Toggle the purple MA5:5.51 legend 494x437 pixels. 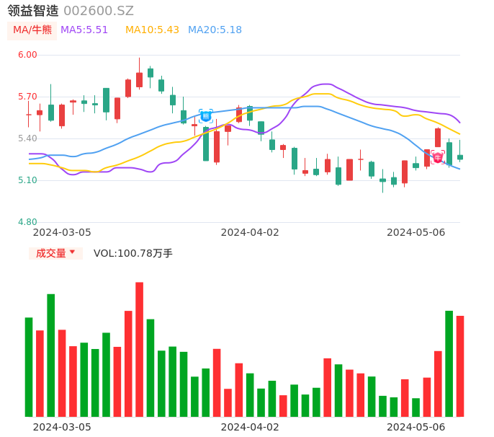click(x=84, y=30)
